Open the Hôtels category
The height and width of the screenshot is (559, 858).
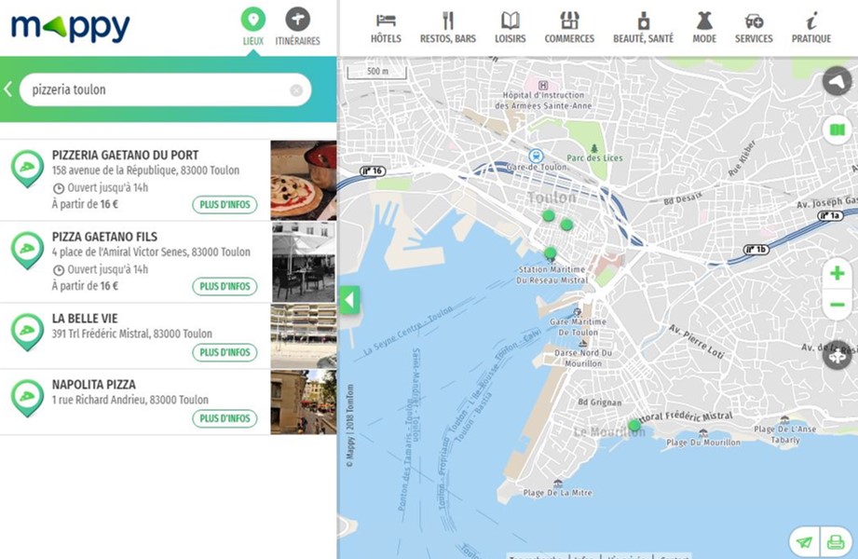(x=386, y=28)
